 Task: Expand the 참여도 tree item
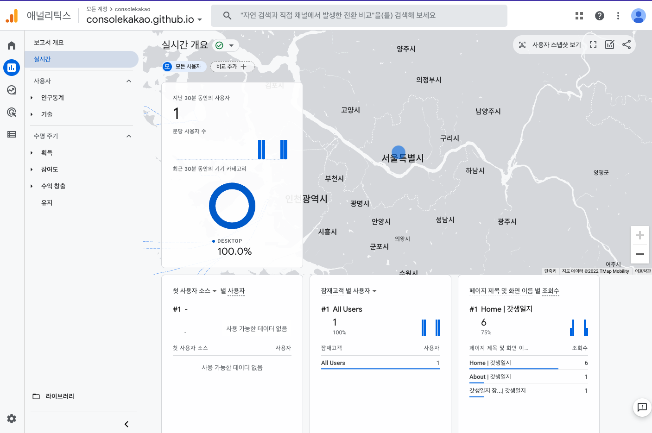pos(32,169)
